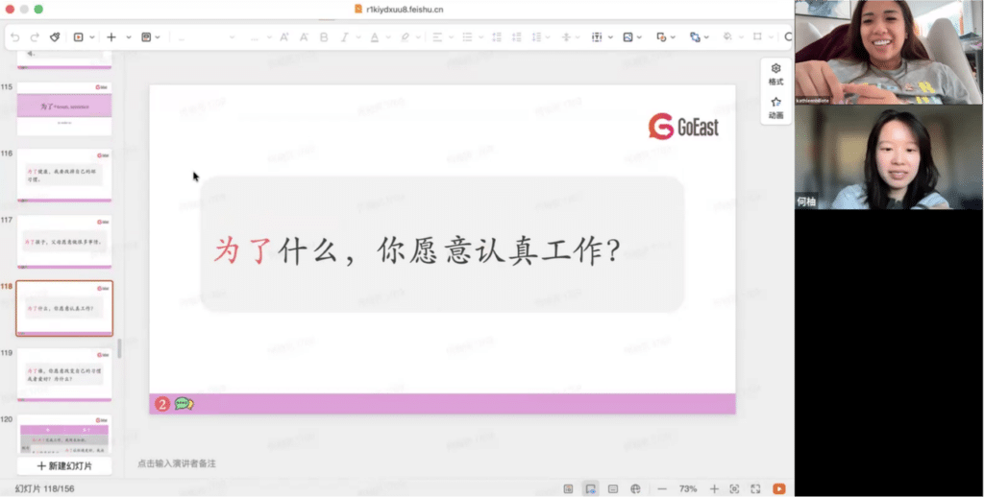Start presentation with orange play button
984x497 pixels.
(778, 489)
